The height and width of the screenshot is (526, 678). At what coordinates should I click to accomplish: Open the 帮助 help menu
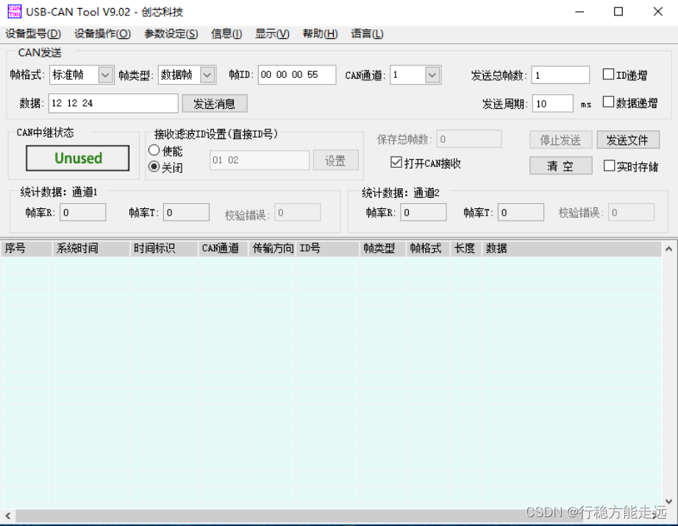coord(319,33)
